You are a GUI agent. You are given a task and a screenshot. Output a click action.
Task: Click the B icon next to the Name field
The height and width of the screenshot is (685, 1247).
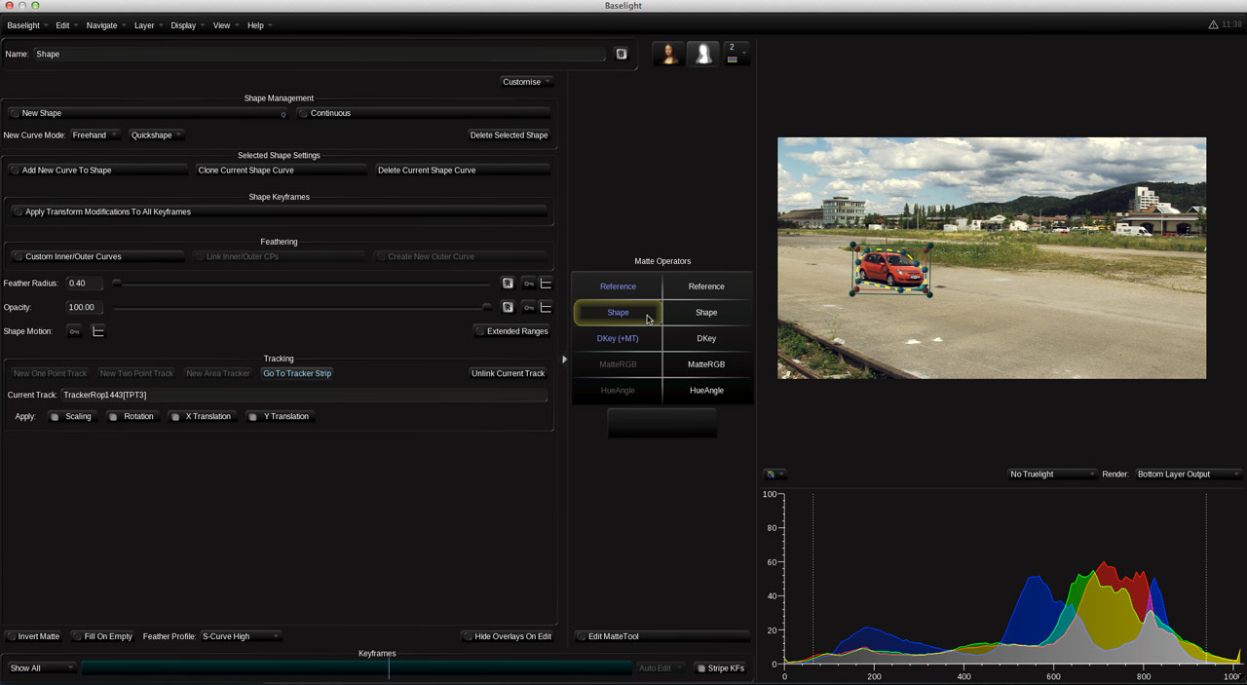tap(622, 54)
